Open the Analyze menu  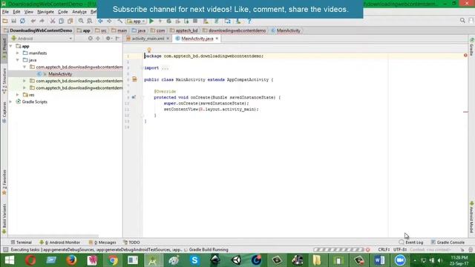tap(79, 12)
